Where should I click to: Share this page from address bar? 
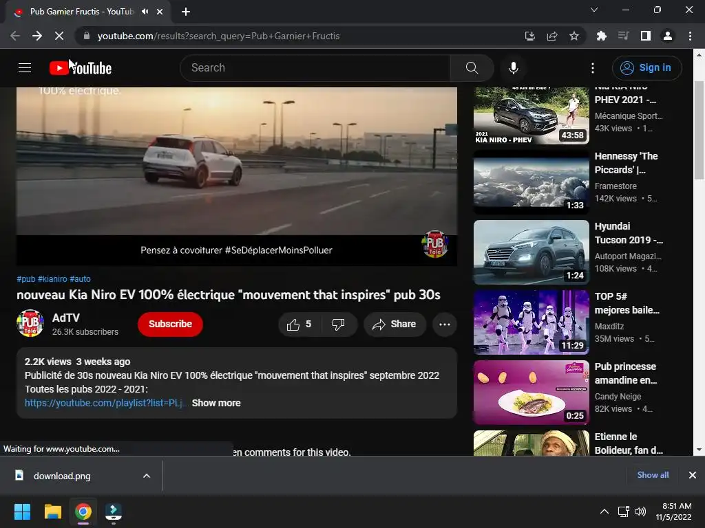pos(552,36)
